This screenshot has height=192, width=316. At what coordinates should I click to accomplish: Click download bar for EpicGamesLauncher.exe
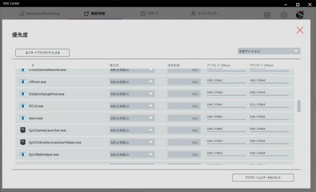coord(269,131)
